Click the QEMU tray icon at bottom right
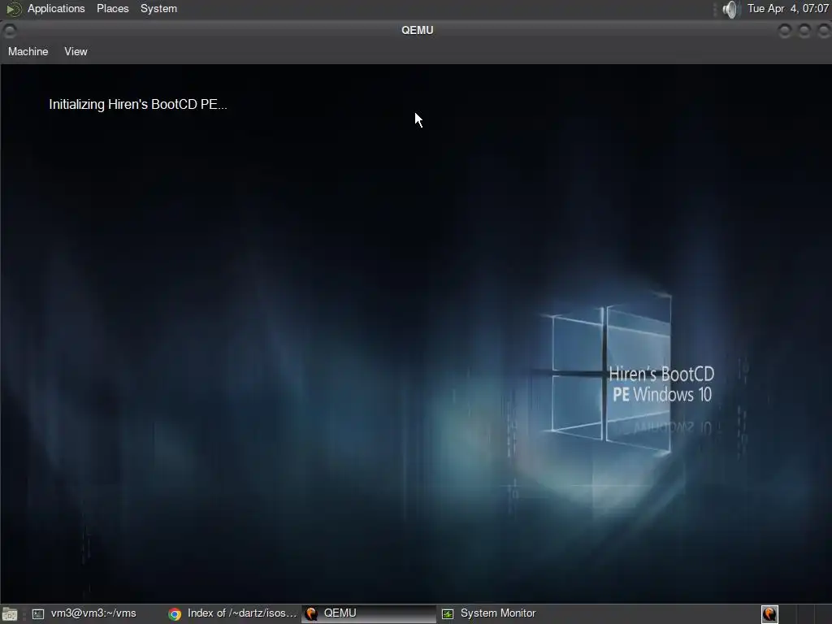 (769, 614)
